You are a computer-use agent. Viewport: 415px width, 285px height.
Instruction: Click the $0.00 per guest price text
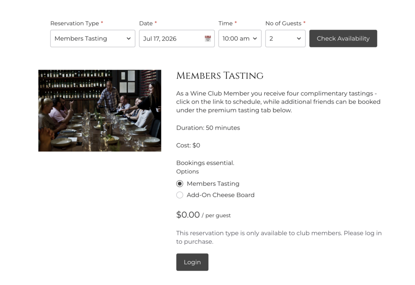coord(203,215)
